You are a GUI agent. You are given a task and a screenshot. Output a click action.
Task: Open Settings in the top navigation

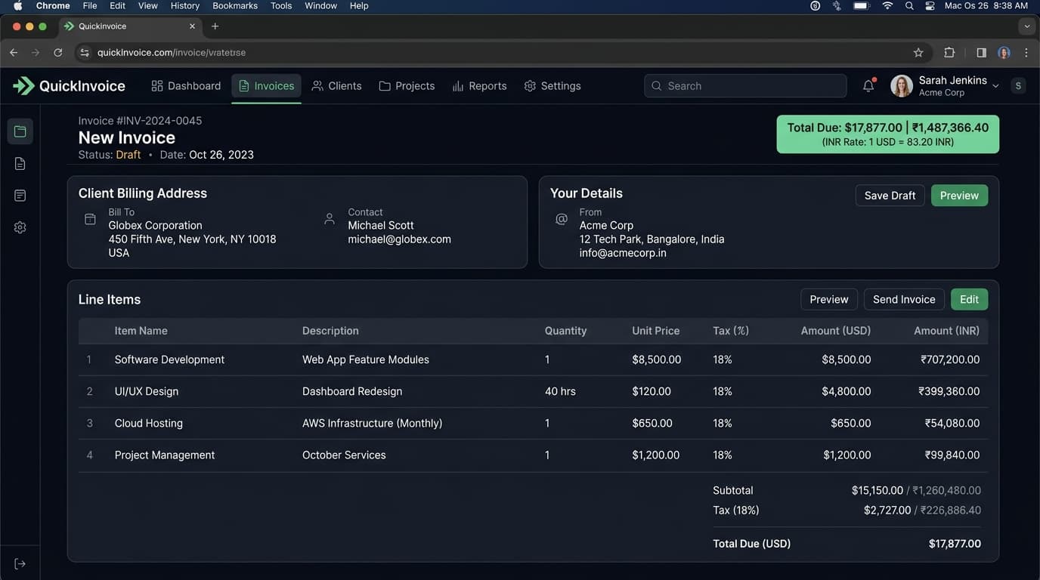tap(552, 86)
